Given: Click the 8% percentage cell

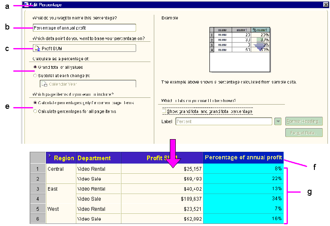Looking at the screenshot, I should click(243, 169).
